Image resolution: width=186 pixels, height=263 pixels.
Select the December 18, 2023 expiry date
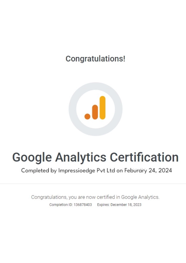pyautogui.click(x=126, y=205)
